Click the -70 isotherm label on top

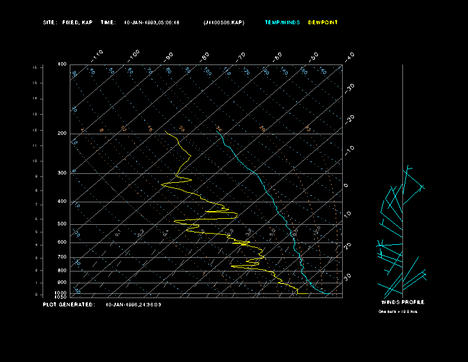[241, 57]
